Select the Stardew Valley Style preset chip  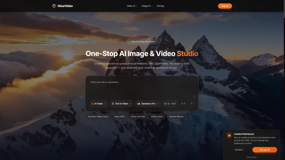click(x=98, y=117)
